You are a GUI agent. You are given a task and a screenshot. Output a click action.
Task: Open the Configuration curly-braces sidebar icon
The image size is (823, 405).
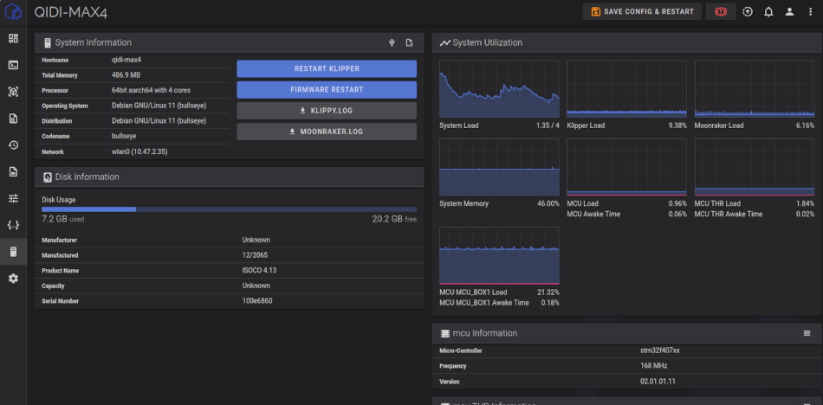click(x=13, y=225)
